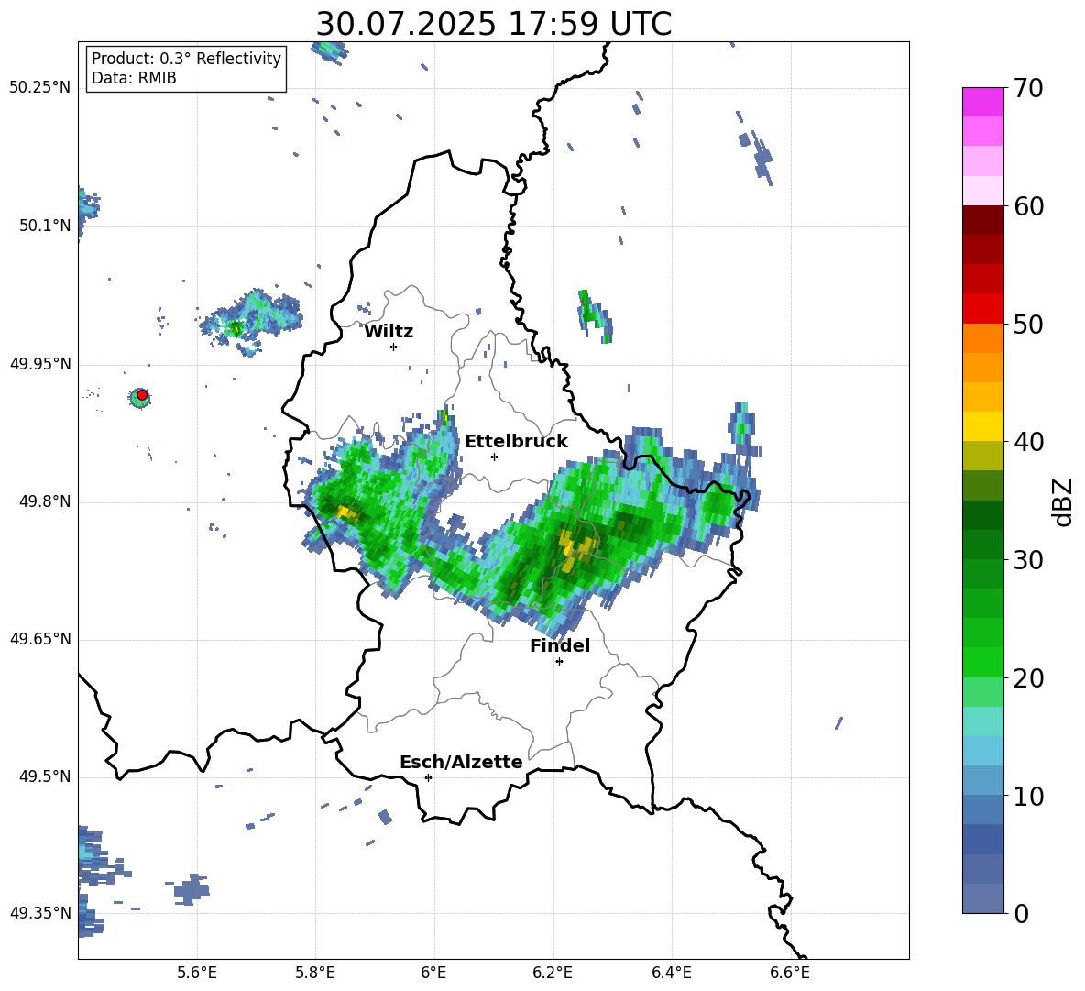Click the 49.8°N latitude label

[45, 501]
